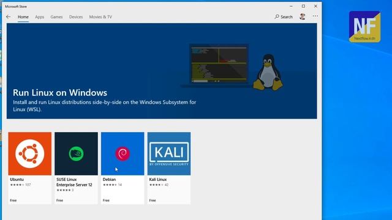The image size is (392, 220).
Task: Click Free price under Ubuntu
Action: [x=13, y=200]
